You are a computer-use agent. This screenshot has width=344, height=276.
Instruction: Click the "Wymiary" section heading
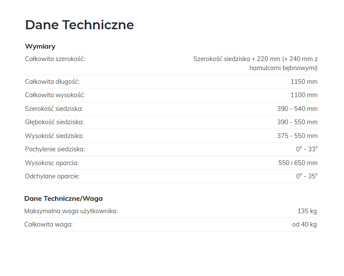point(40,46)
